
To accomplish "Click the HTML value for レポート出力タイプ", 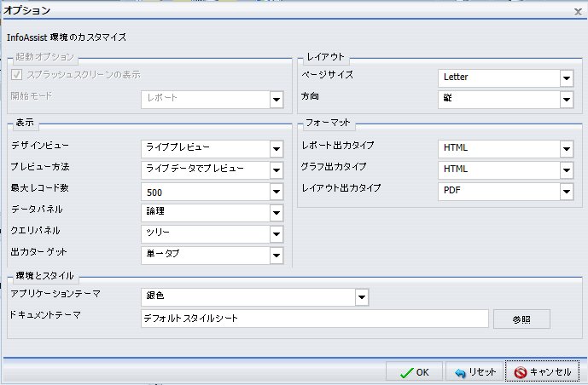I will 499,149.
